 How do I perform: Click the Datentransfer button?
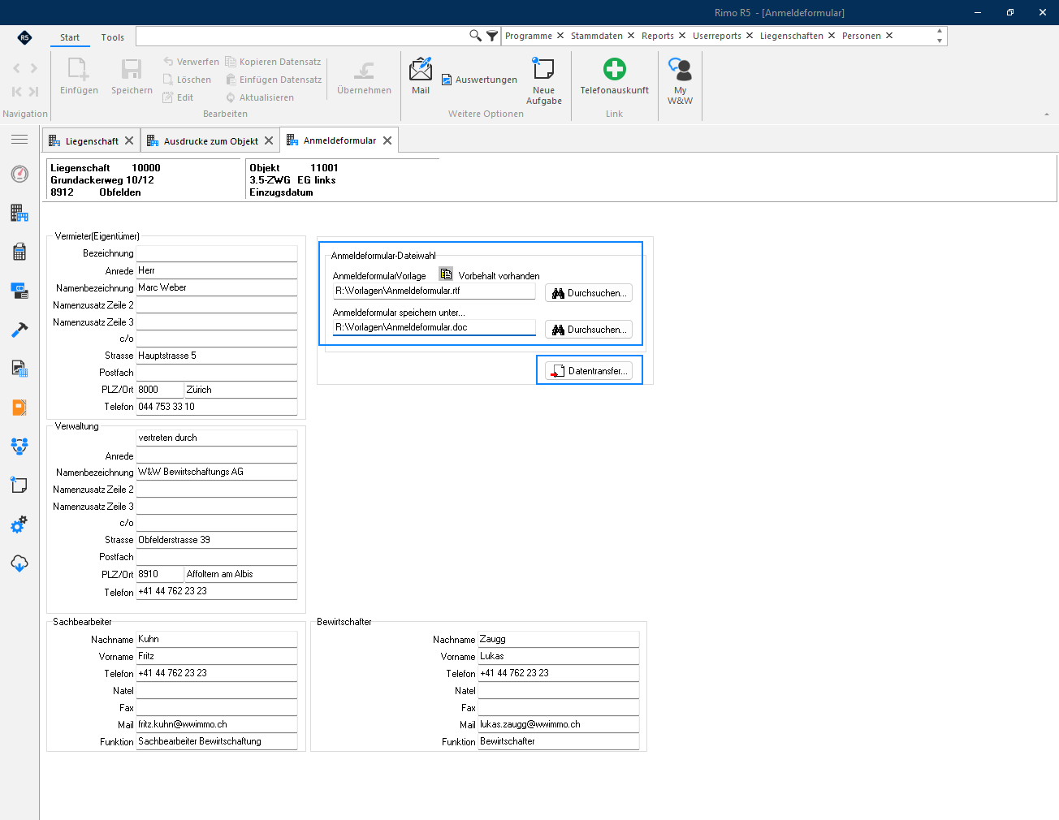(589, 371)
